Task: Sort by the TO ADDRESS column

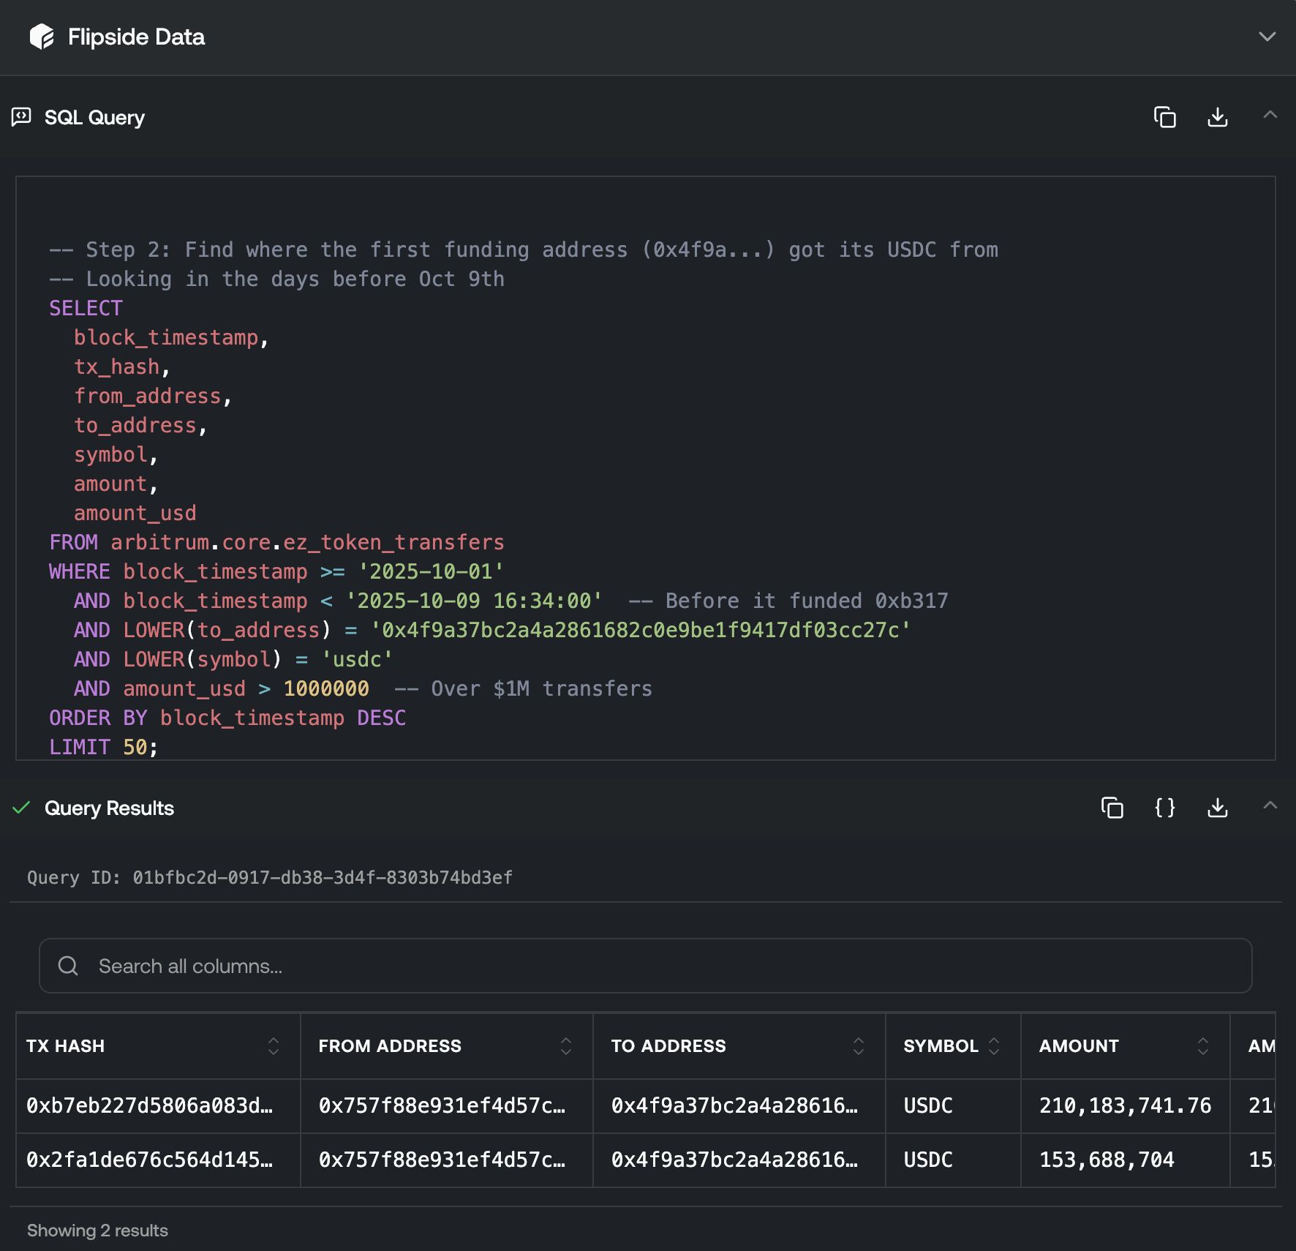Action: click(858, 1046)
